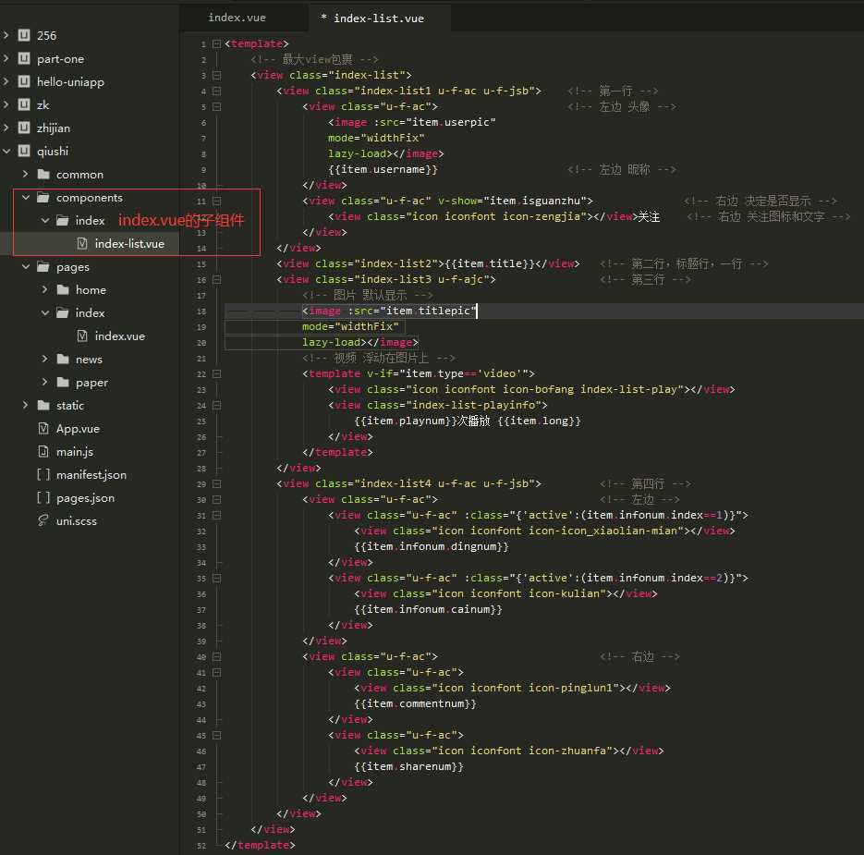Fold the video template at line 22
864x855 pixels.
click(x=216, y=373)
